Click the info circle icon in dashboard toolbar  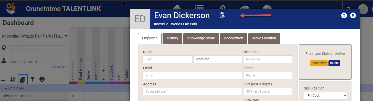pos(42,80)
